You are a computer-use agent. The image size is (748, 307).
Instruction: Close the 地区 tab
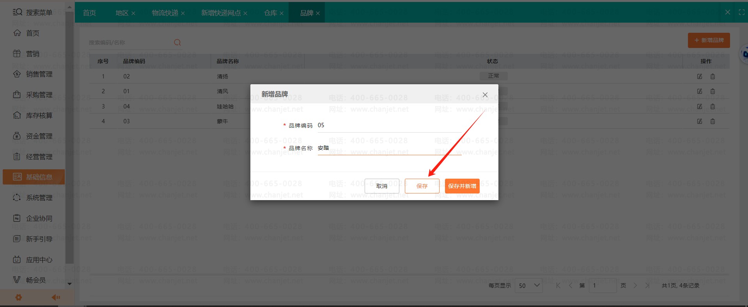[x=133, y=13]
